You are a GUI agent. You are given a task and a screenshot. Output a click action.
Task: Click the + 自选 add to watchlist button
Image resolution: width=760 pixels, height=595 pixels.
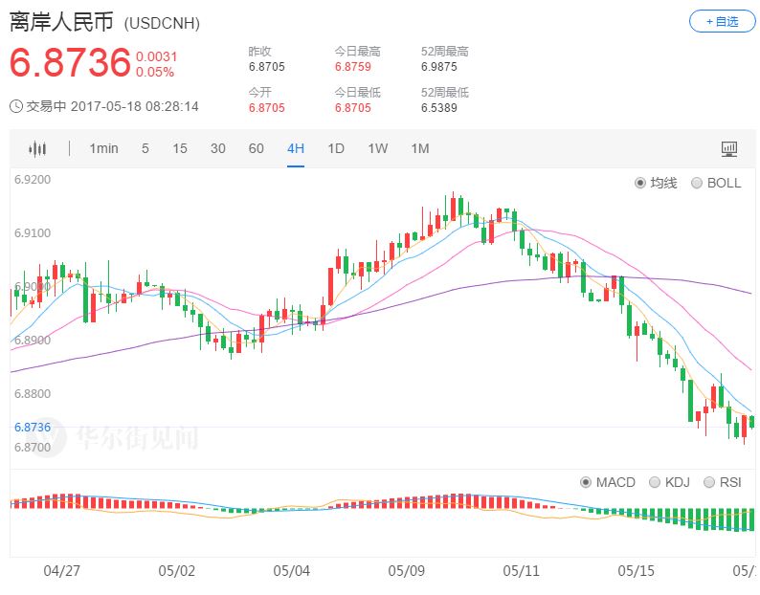[x=722, y=21]
